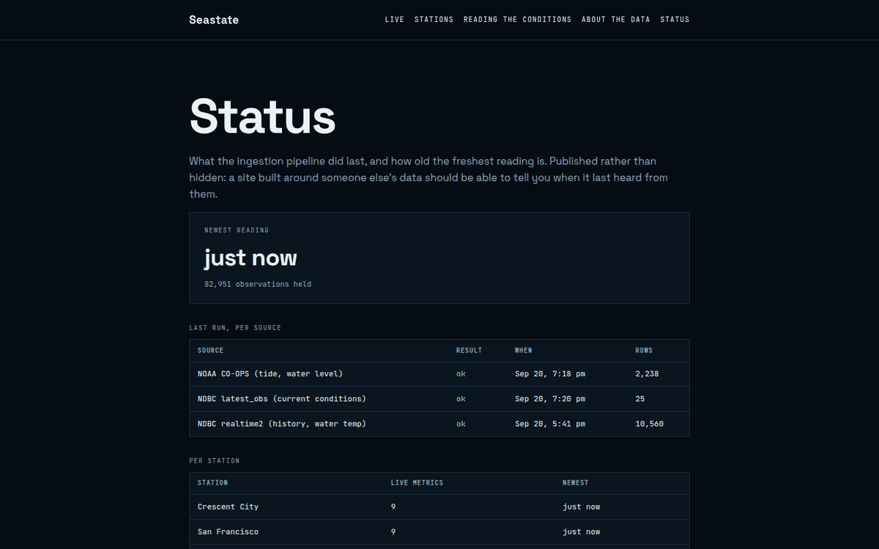Click the Rows column header
The height and width of the screenshot is (549, 879).
point(644,351)
